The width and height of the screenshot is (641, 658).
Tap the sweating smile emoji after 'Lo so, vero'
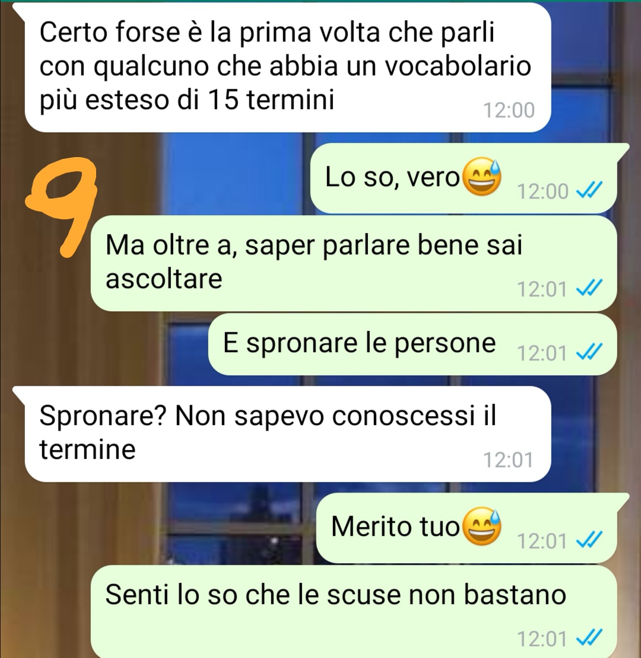tap(481, 177)
